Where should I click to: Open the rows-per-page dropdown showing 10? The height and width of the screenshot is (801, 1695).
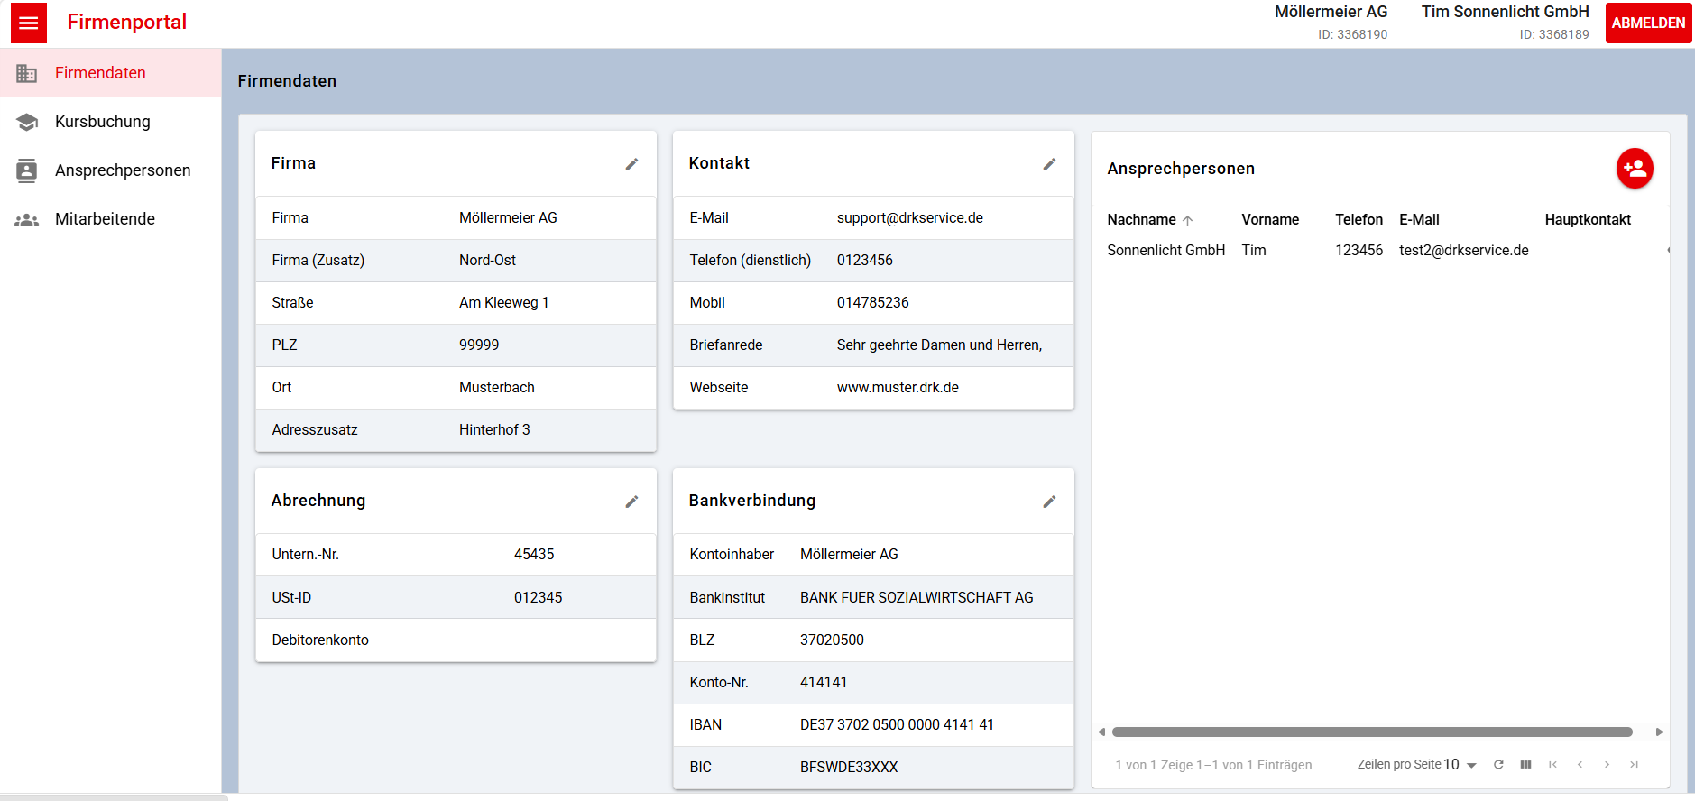[x=1460, y=765]
